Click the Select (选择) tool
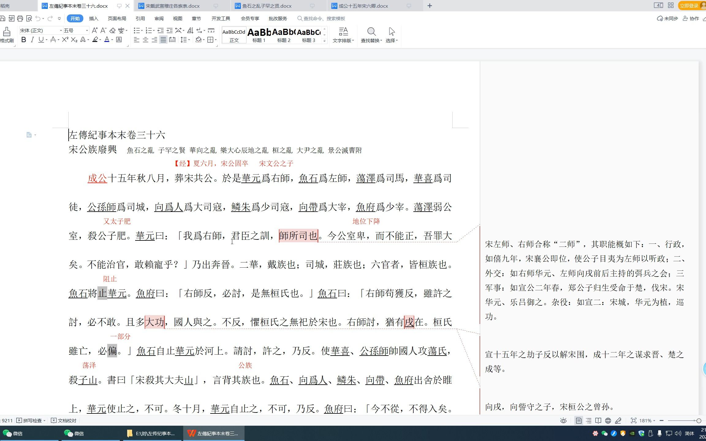 click(x=392, y=35)
